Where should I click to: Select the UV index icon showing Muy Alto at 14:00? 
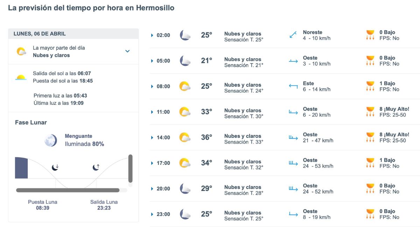[370, 138]
